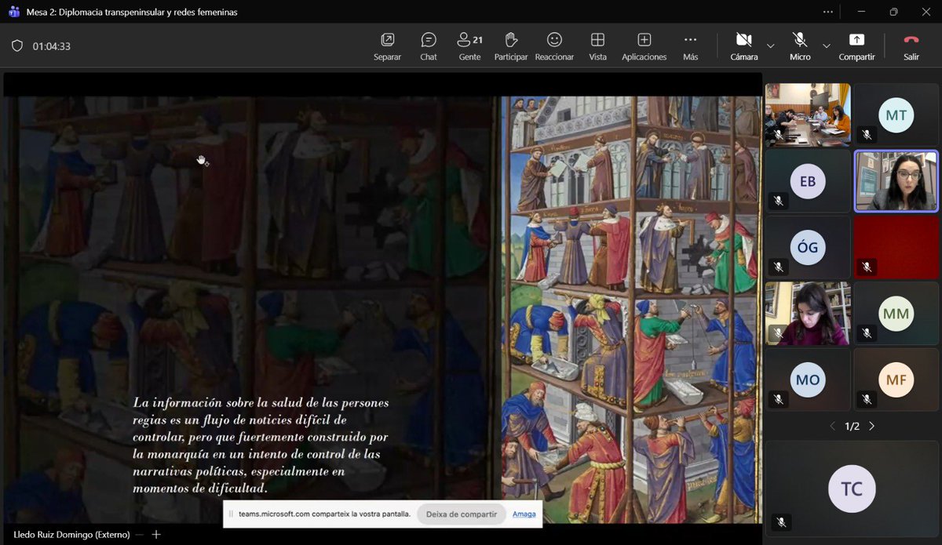Open the title bar three-dot menu

click(828, 12)
